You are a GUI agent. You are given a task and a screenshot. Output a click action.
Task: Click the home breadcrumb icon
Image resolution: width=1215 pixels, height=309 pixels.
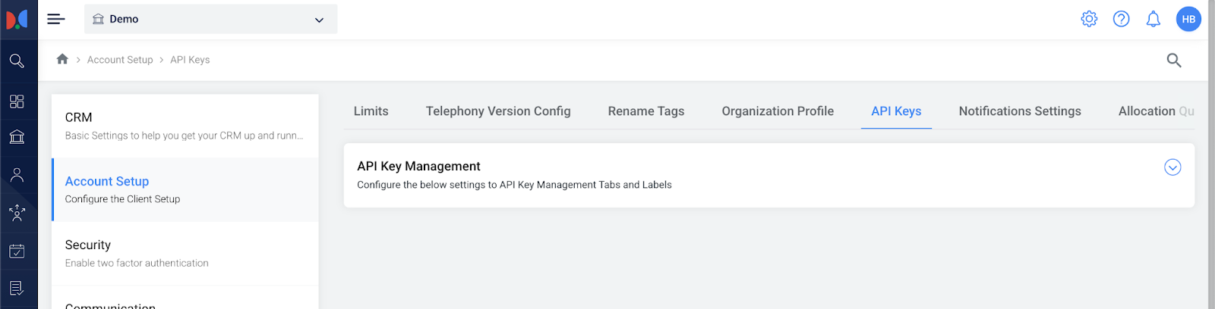click(62, 59)
